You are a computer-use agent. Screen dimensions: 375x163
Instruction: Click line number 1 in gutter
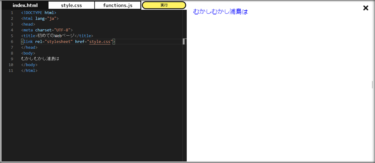click(12, 12)
